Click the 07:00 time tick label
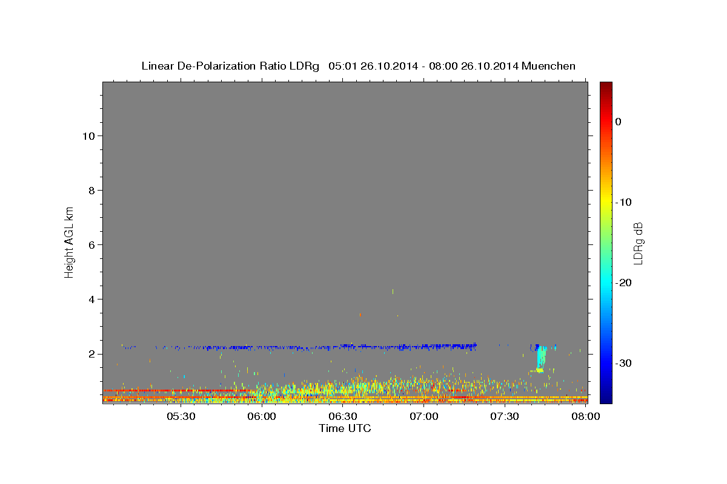 click(x=424, y=417)
